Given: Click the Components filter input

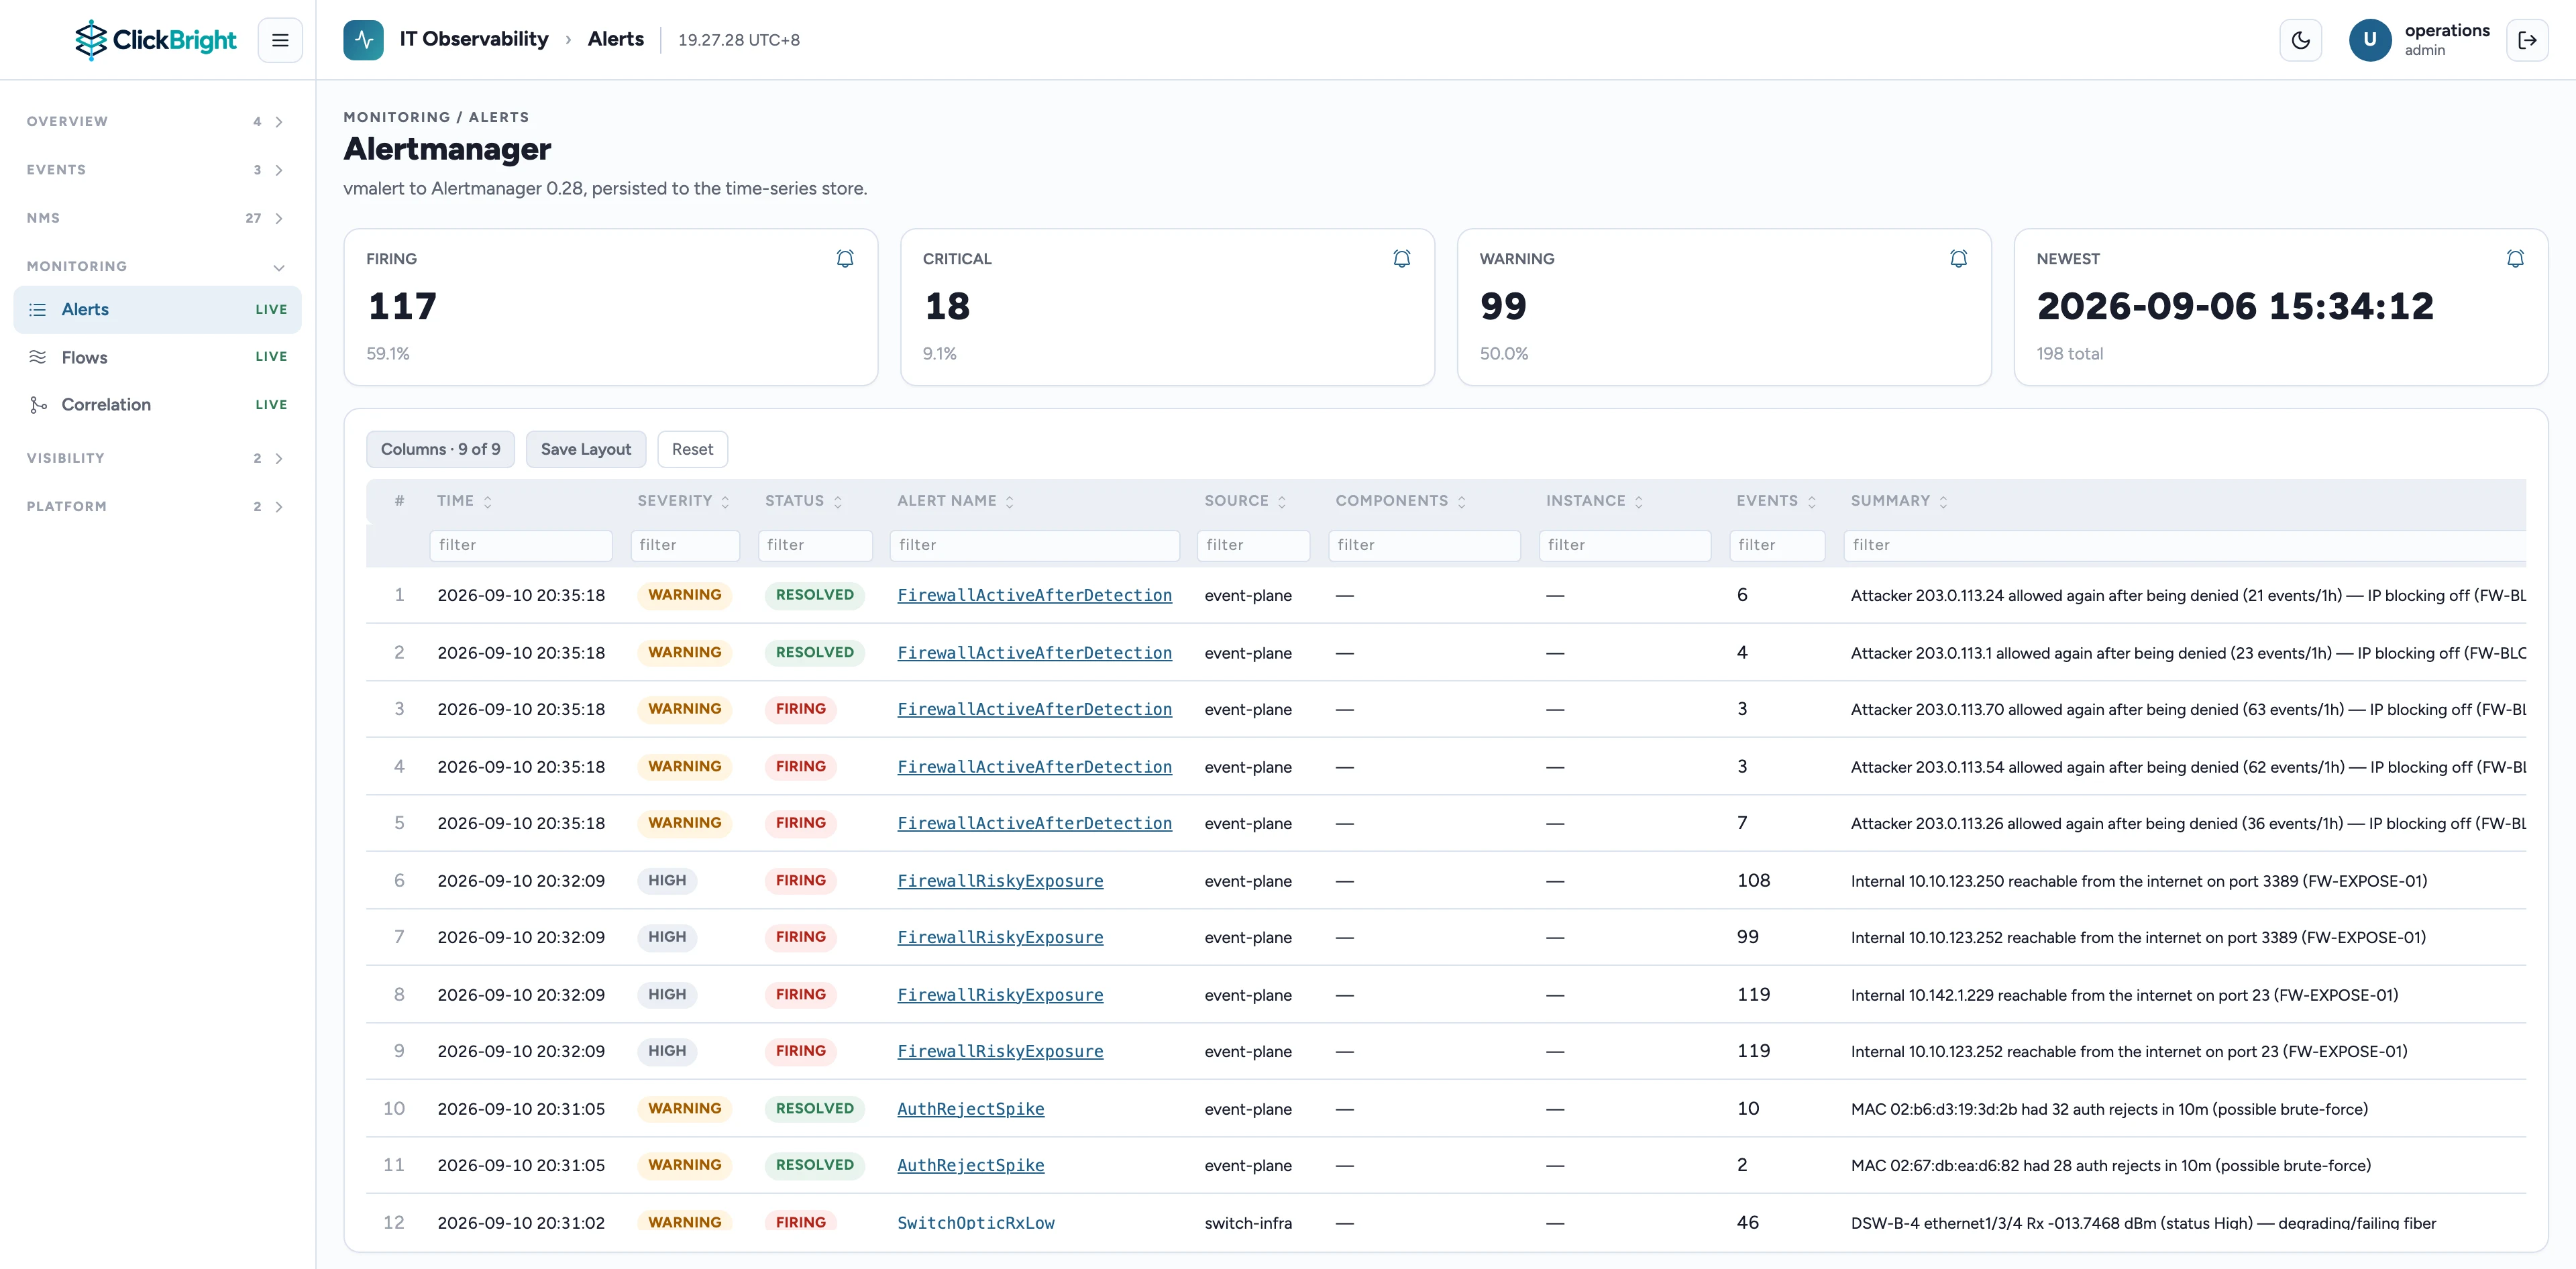Looking at the screenshot, I should tap(1425, 545).
